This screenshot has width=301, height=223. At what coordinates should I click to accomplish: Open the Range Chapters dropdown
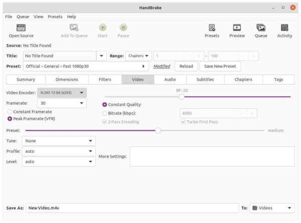tap(138, 56)
